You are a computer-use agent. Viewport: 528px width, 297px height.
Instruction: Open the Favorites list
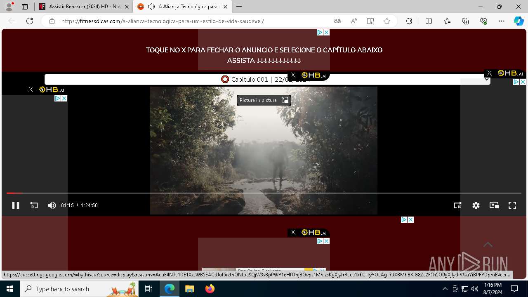point(447,21)
